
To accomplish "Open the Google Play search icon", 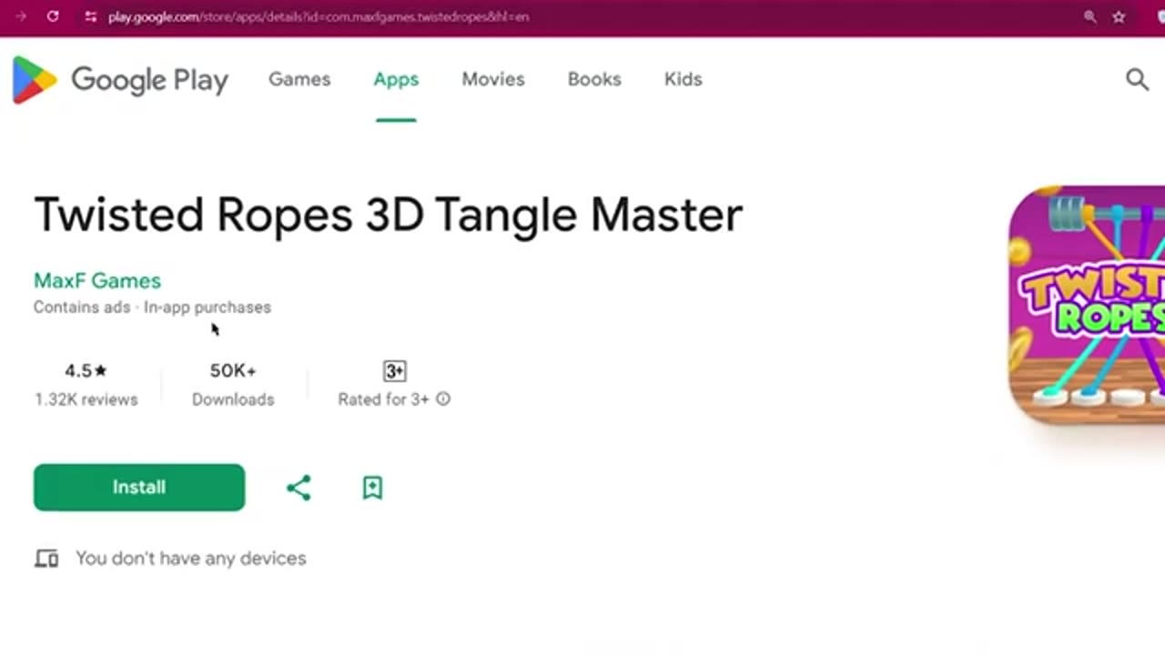I will tap(1137, 79).
